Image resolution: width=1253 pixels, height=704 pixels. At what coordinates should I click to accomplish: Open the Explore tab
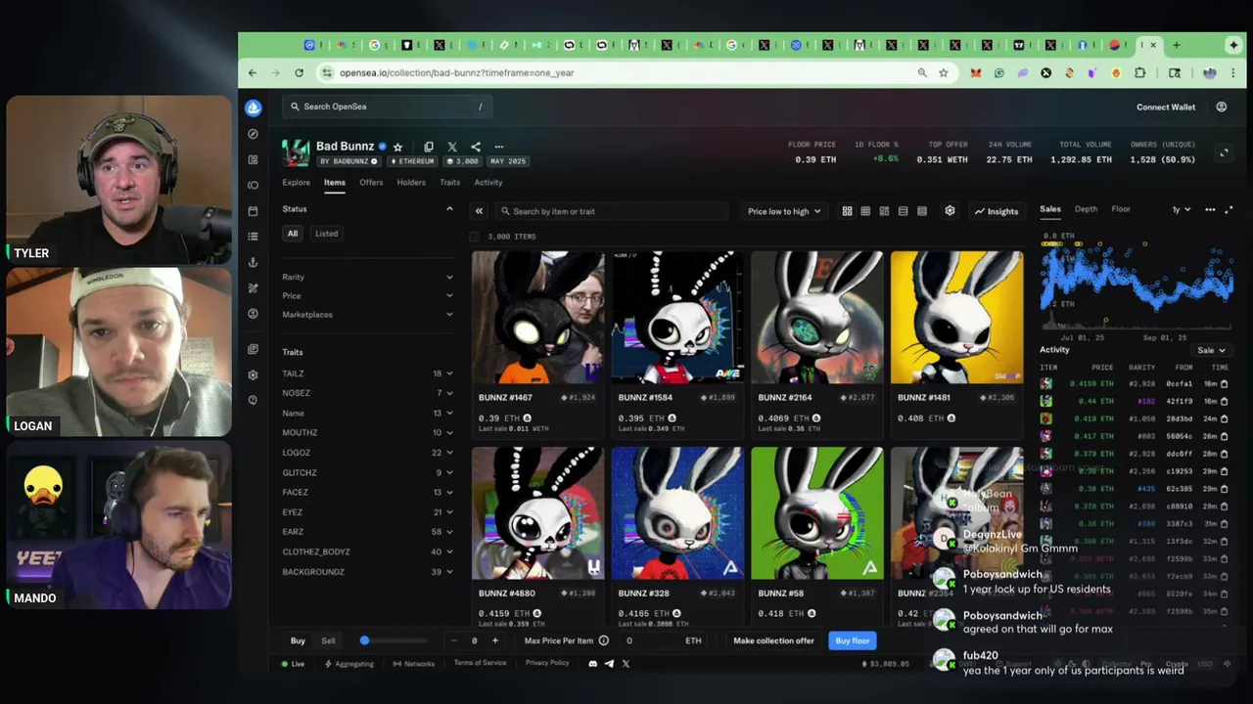(x=296, y=183)
